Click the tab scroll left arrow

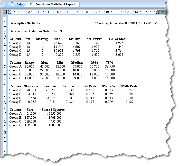[2, 4]
